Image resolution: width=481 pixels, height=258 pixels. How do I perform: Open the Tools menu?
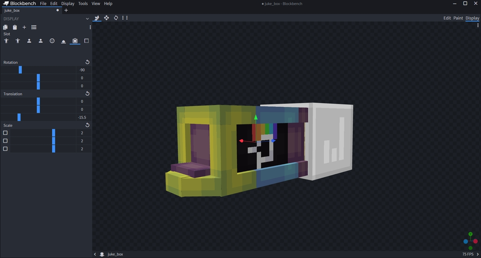coord(83,4)
